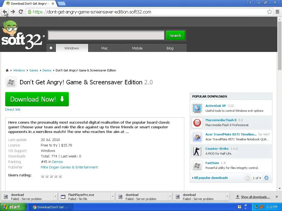Go to previous popular downloads page
282x211 pixels.
pyautogui.click(x=248, y=178)
